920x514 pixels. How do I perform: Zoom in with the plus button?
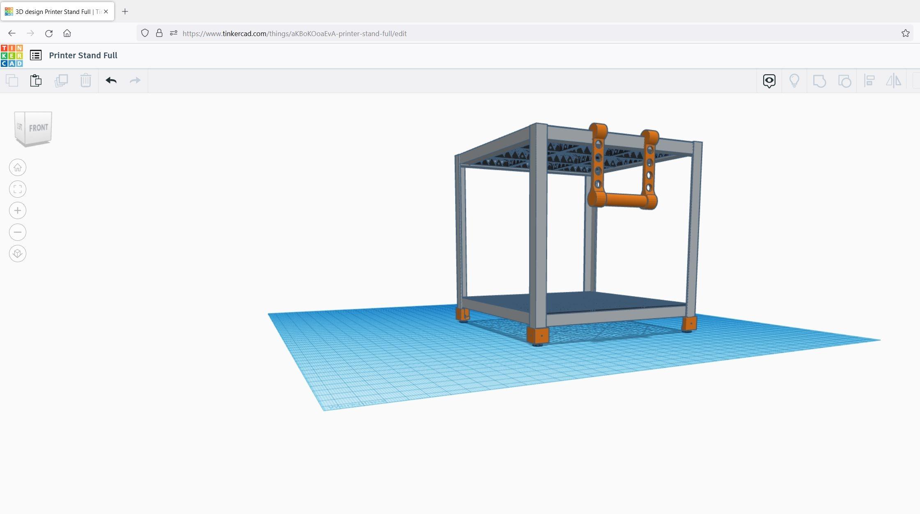pyautogui.click(x=18, y=210)
